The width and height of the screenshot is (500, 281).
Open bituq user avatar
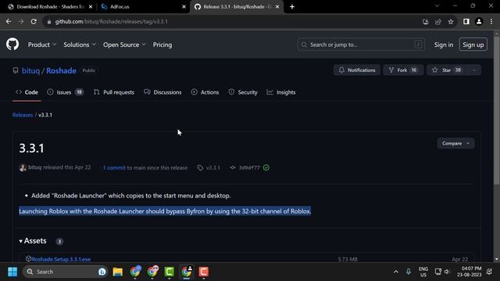(x=23, y=168)
